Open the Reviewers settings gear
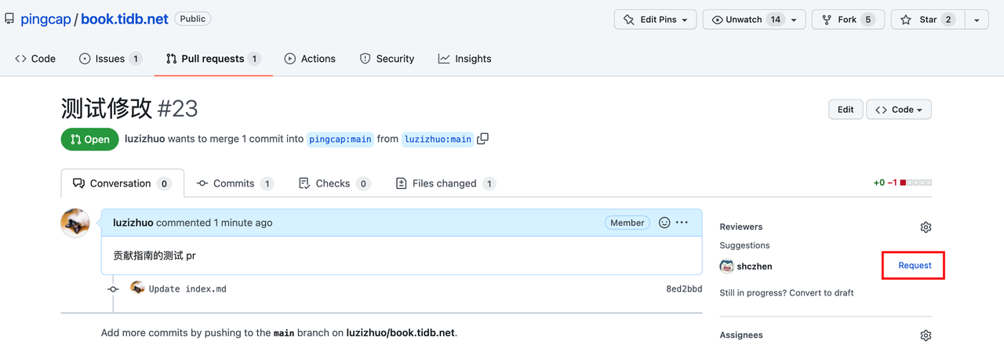The image size is (1004, 348). tap(926, 227)
